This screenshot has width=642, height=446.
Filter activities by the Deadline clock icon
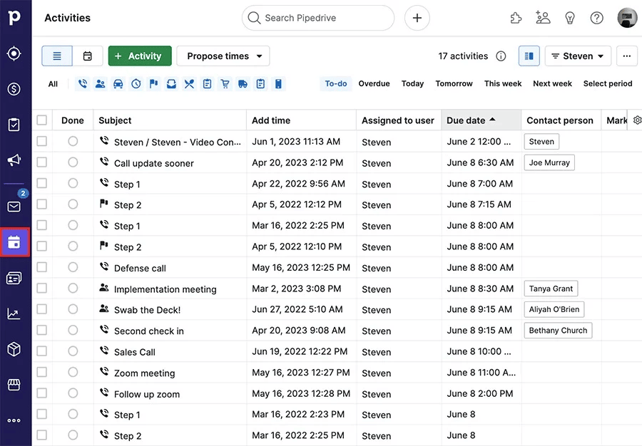tap(136, 83)
